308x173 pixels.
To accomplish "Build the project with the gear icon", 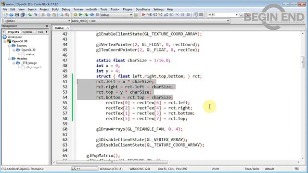I will click(x=75, y=15).
